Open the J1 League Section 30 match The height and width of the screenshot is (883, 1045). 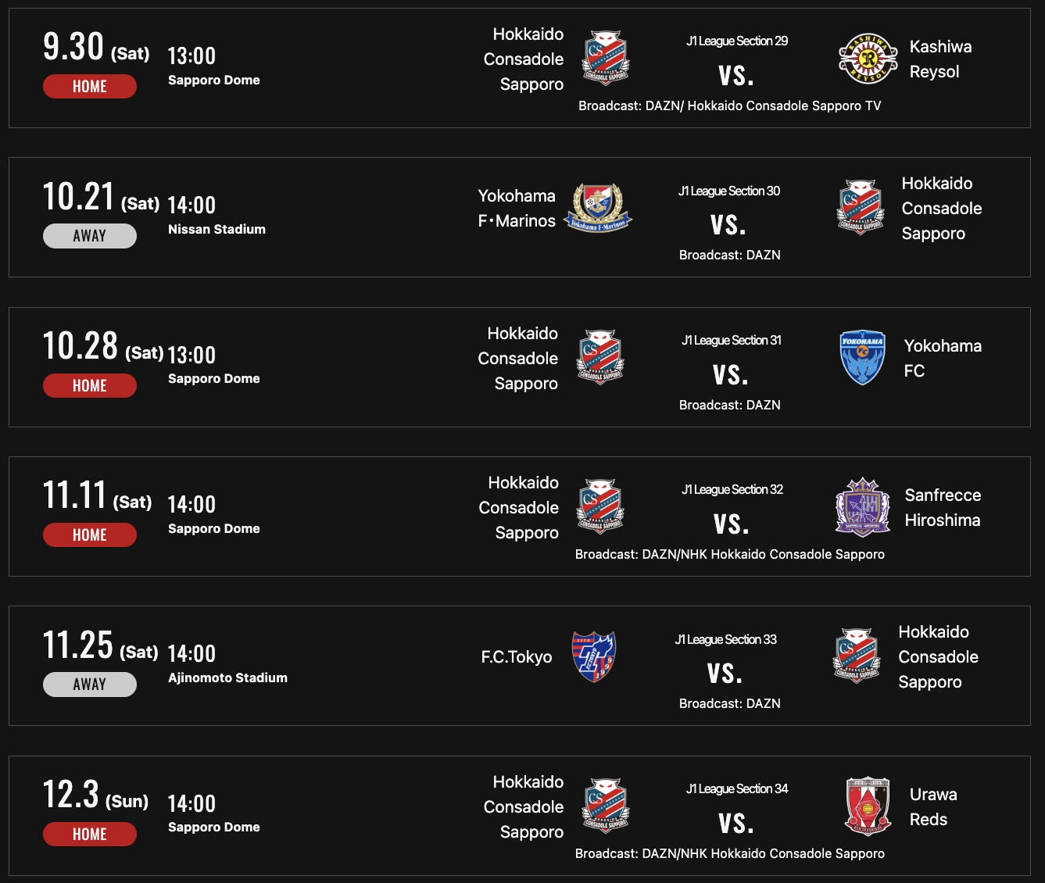(x=729, y=191)
